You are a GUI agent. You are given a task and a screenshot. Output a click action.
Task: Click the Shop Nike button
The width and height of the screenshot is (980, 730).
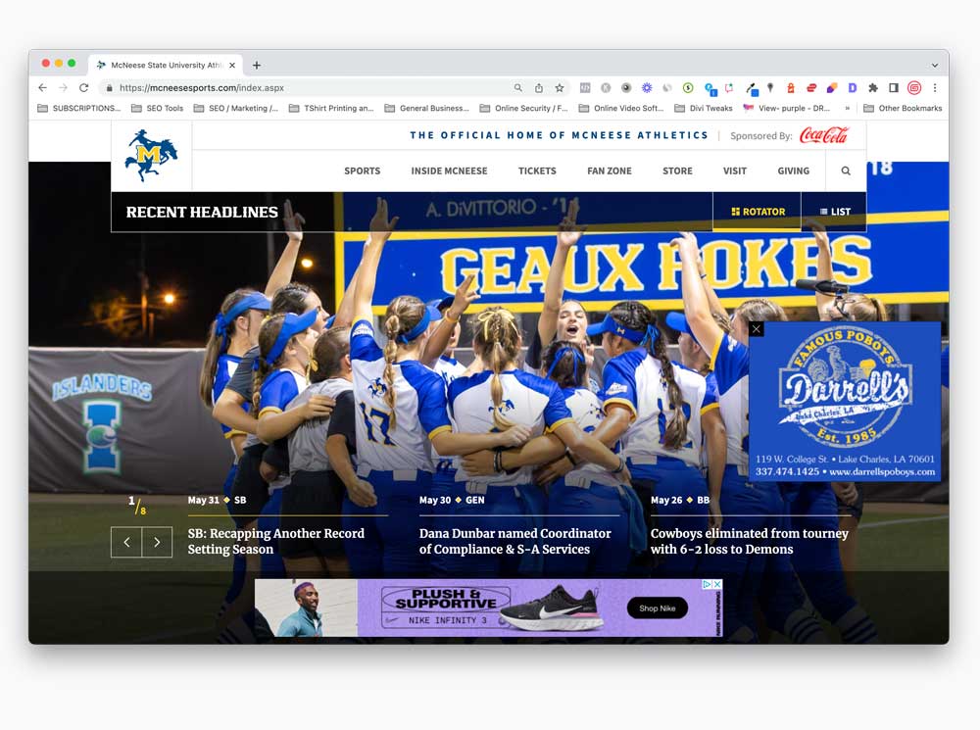pos(657,608)
